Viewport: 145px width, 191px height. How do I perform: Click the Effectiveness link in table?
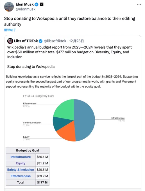click(21, 176)
